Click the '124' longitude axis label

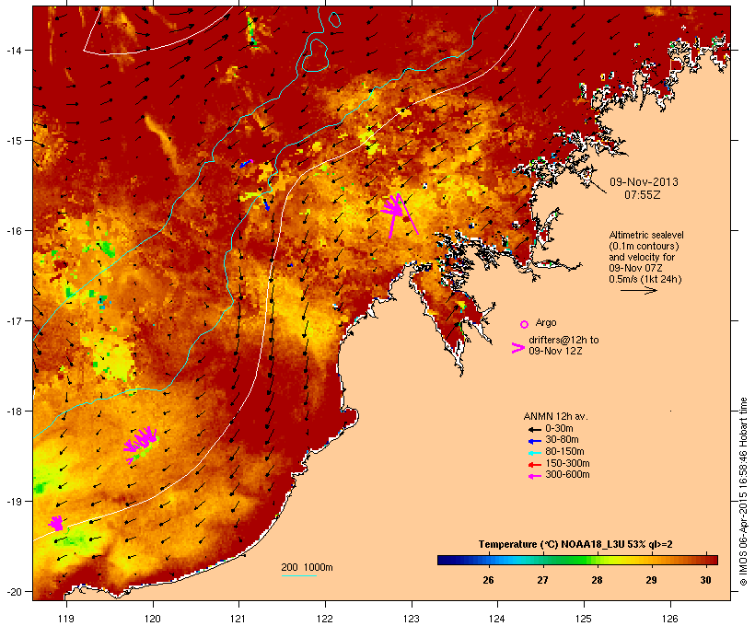pos(497,619)
